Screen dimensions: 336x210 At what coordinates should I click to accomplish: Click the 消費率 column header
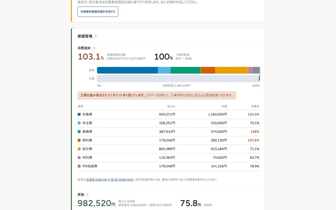coord(255,106)
